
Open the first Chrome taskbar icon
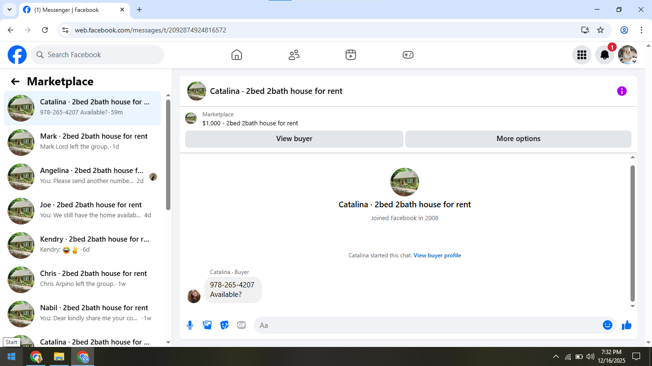36,356
